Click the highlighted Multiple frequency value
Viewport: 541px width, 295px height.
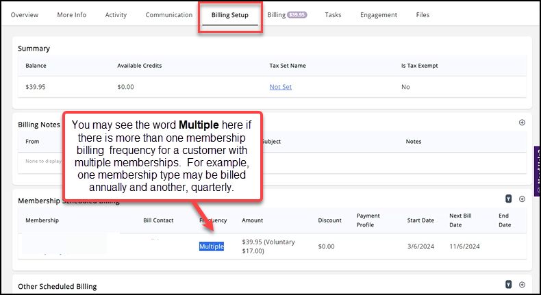point(212,246)
